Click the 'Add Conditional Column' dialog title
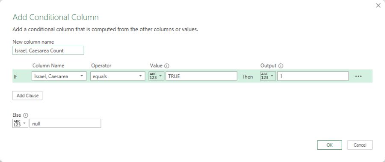 pos(56,17)
